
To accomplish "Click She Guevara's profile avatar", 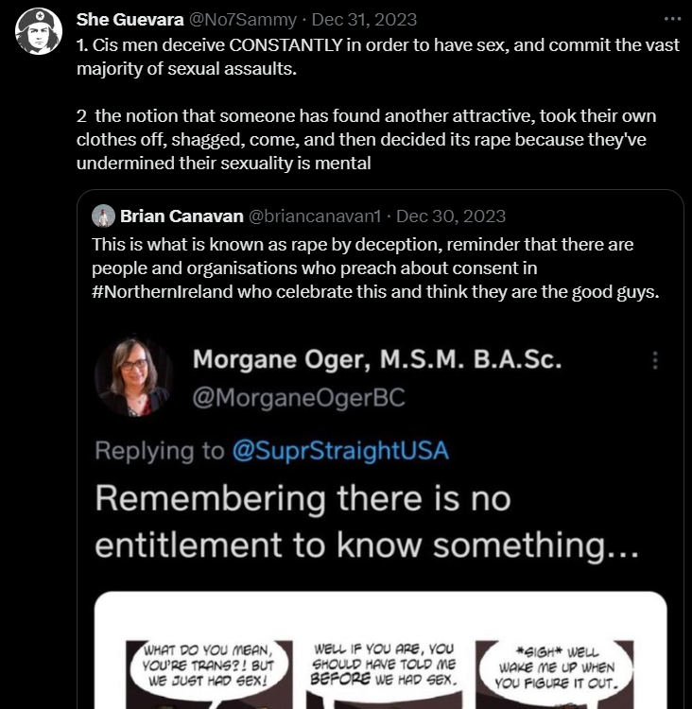I will tap(39, 30).
